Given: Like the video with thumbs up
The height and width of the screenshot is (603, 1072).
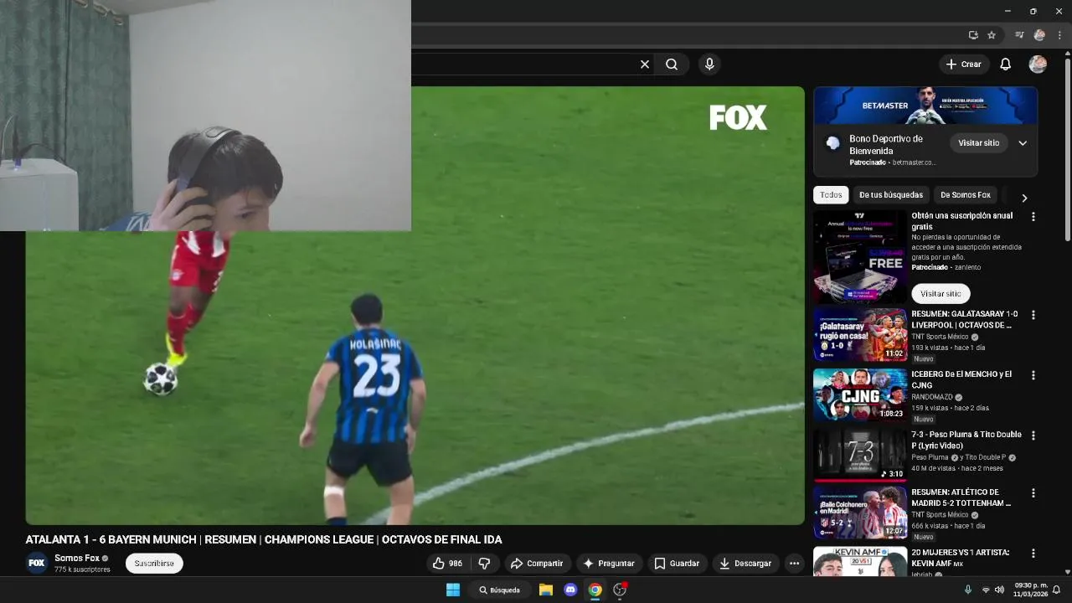Looking at the screenshot, I should [448, 564].
